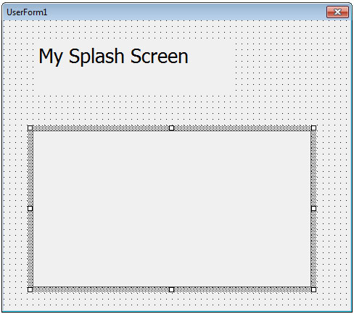
Task: Click the UserForm1 title bar caption
Action: click(27, 12)
